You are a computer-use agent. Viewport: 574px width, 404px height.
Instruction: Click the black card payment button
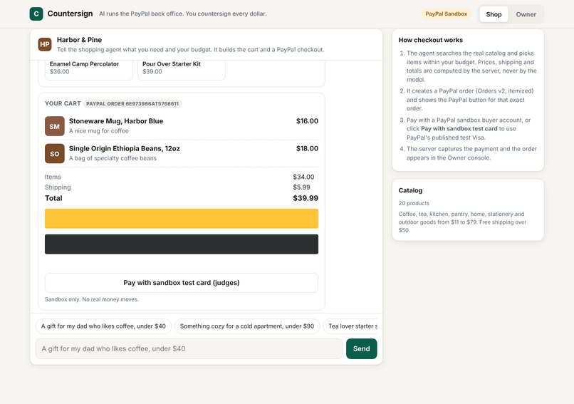182,244
